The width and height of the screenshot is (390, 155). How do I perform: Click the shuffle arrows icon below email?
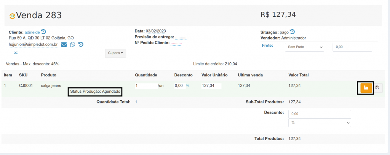(16, 52)
